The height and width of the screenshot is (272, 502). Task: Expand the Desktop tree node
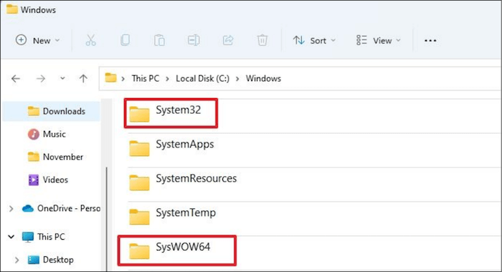17,260
